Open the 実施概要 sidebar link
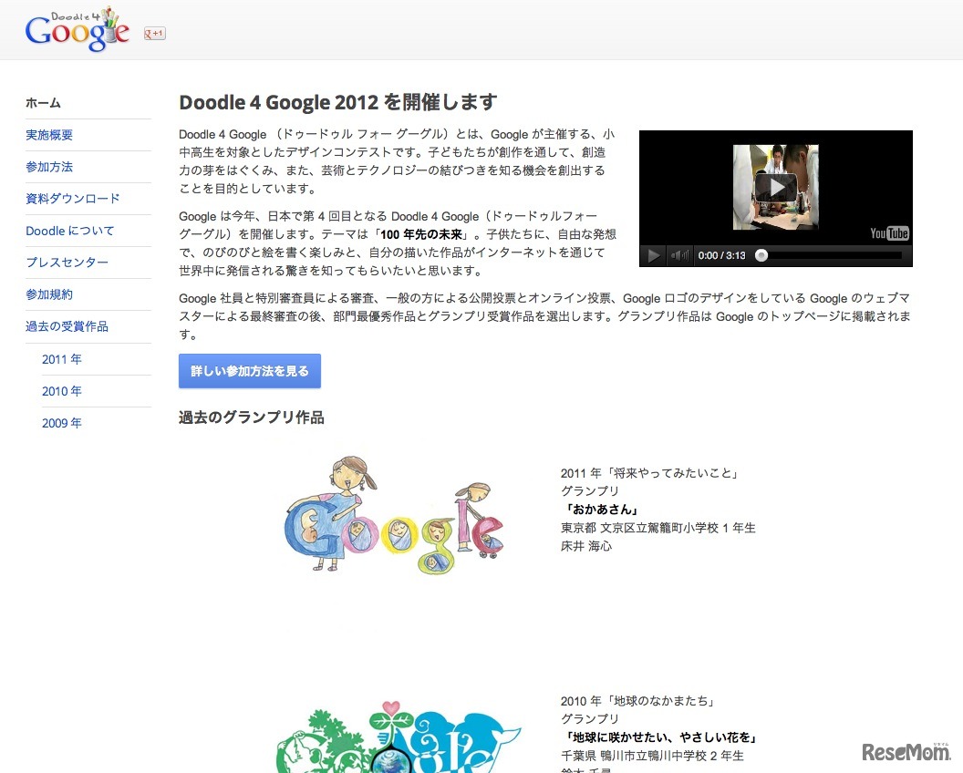The height and width of the screenshot is (773, 963). 49,135
